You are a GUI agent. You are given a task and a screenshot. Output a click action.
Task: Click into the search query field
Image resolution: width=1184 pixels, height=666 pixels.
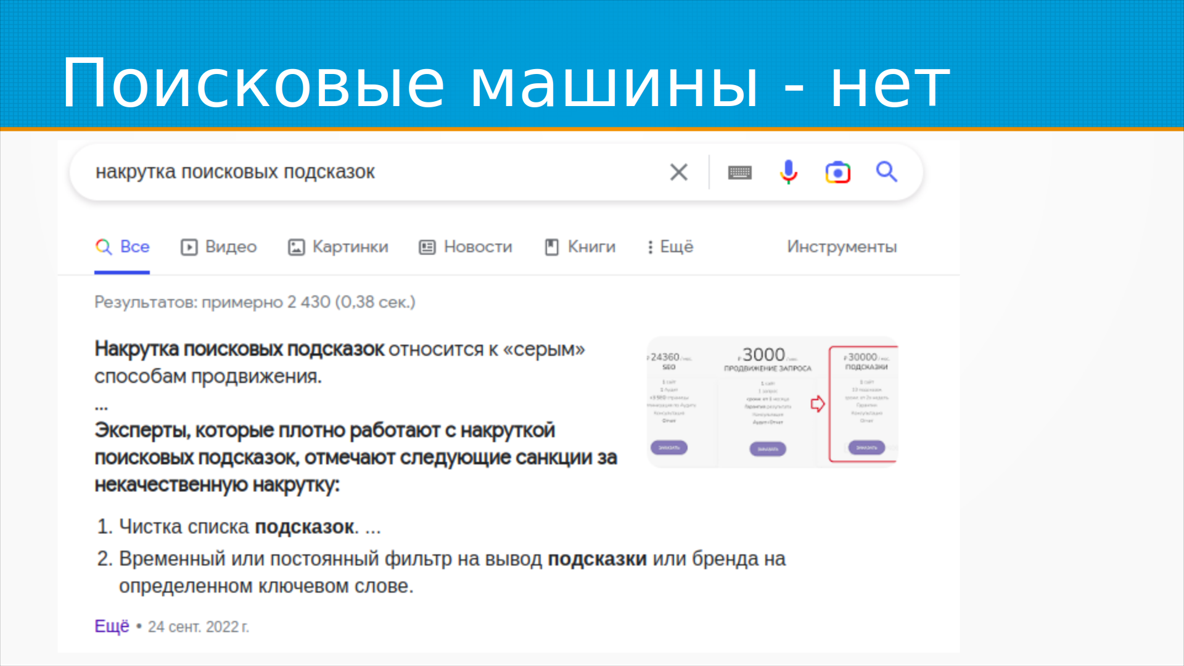click(x=370, y=172)
